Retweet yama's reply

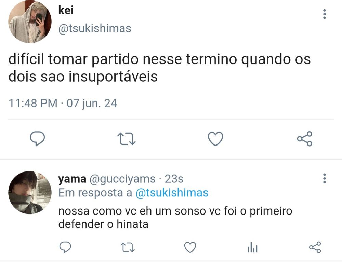128,248
